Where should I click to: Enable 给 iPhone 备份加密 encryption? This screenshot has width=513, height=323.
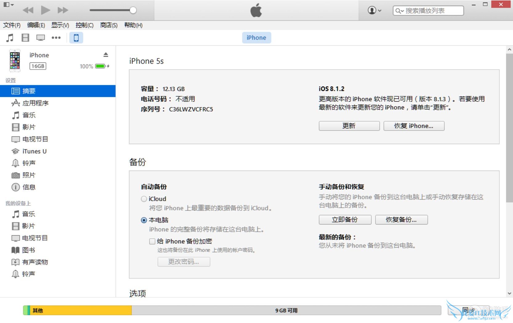coord(152,241)
